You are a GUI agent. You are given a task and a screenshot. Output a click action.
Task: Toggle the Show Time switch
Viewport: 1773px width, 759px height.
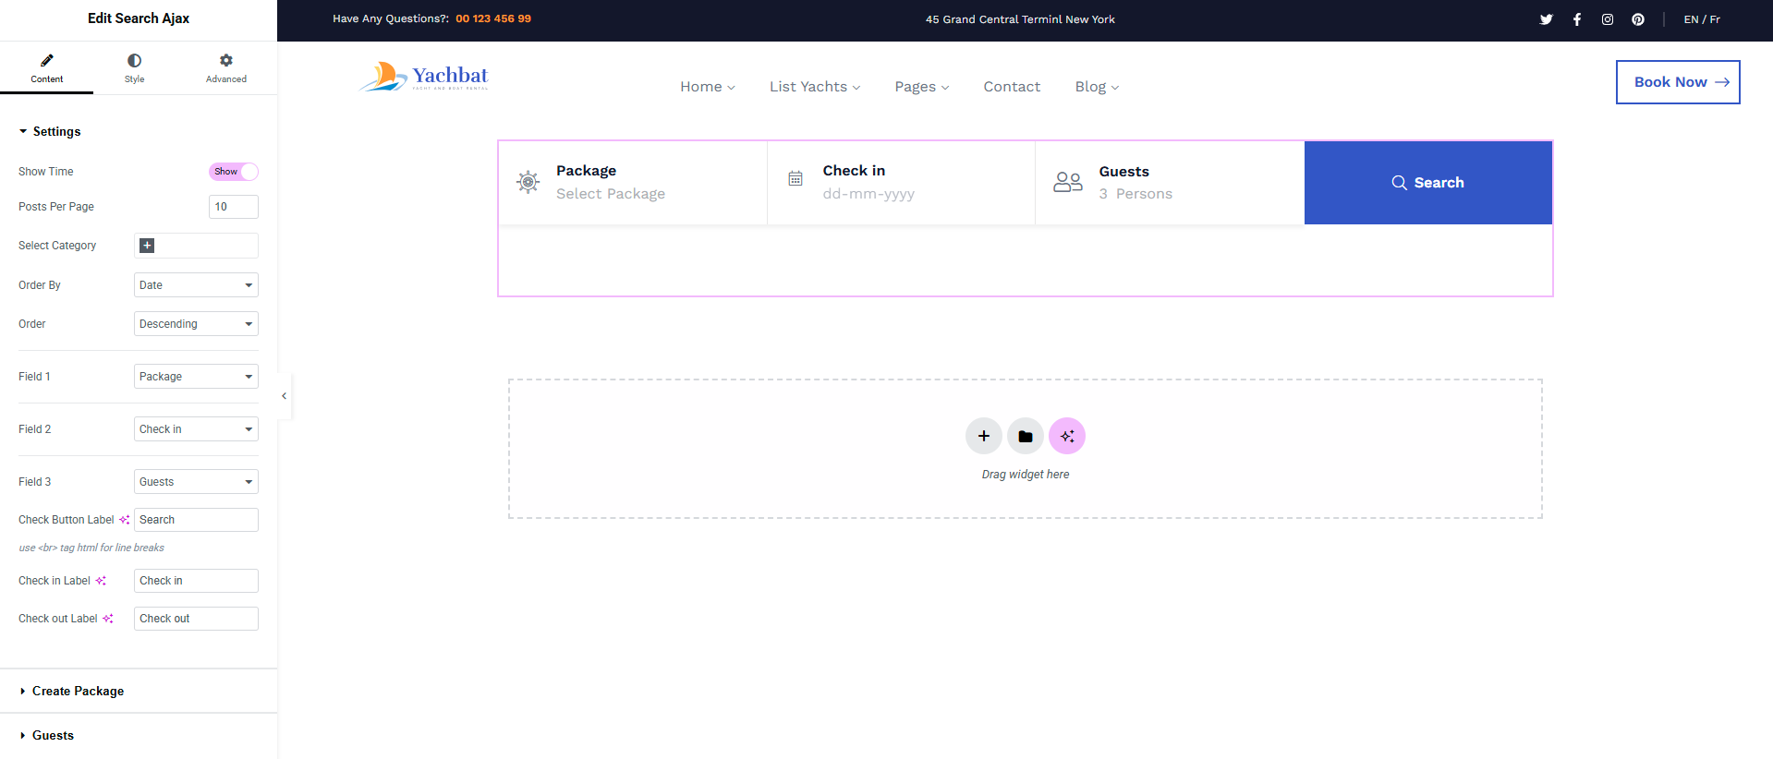click(233, 172)
